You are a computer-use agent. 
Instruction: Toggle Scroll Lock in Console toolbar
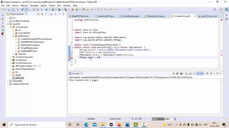coord(190,74)
